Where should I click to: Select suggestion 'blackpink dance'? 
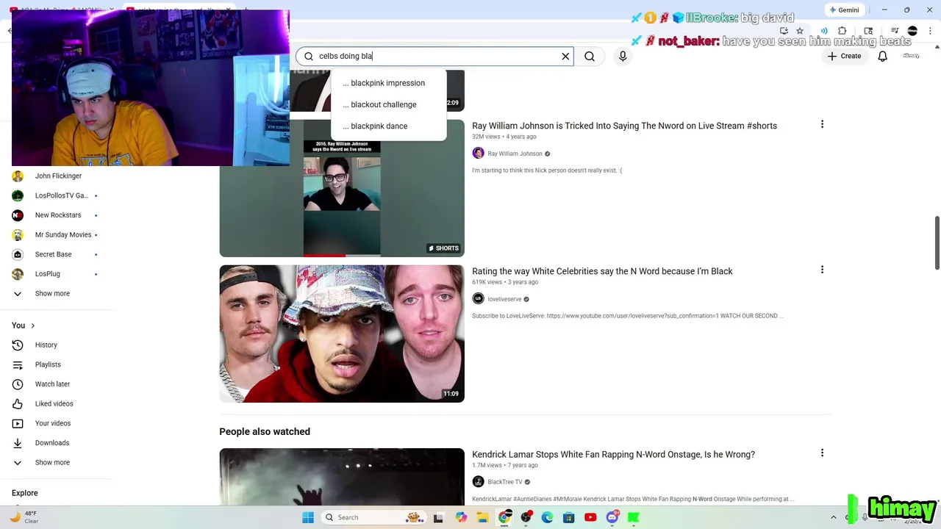pyautogui.click(x=388, y=126)
